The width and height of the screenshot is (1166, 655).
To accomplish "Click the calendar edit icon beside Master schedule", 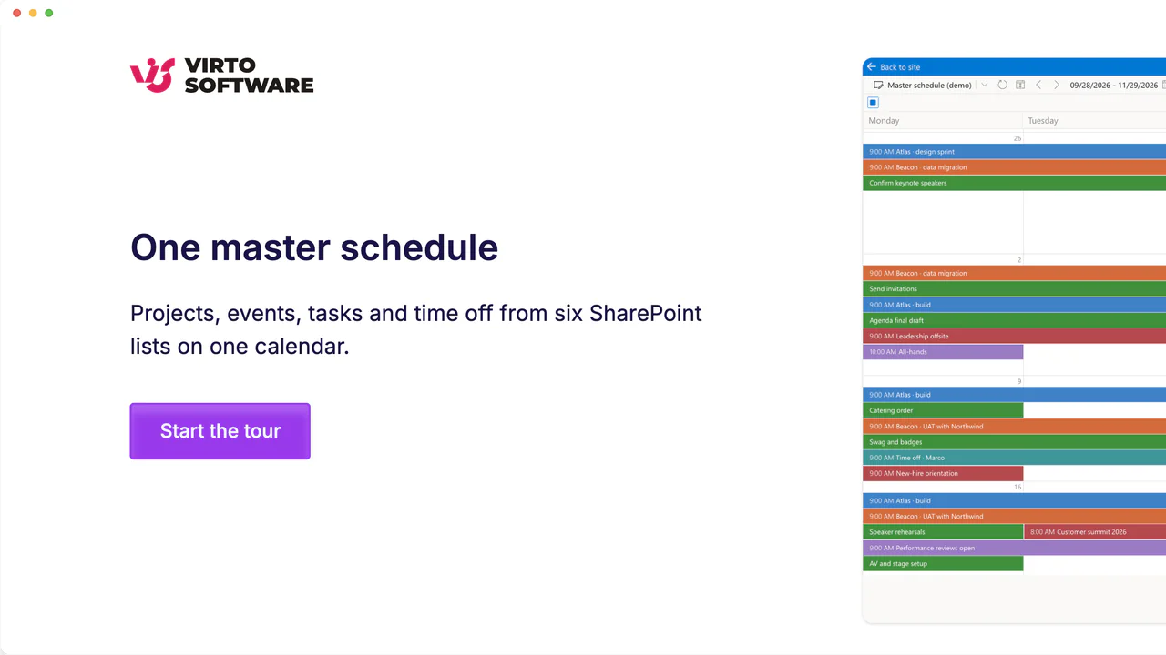I will point(878,85).
